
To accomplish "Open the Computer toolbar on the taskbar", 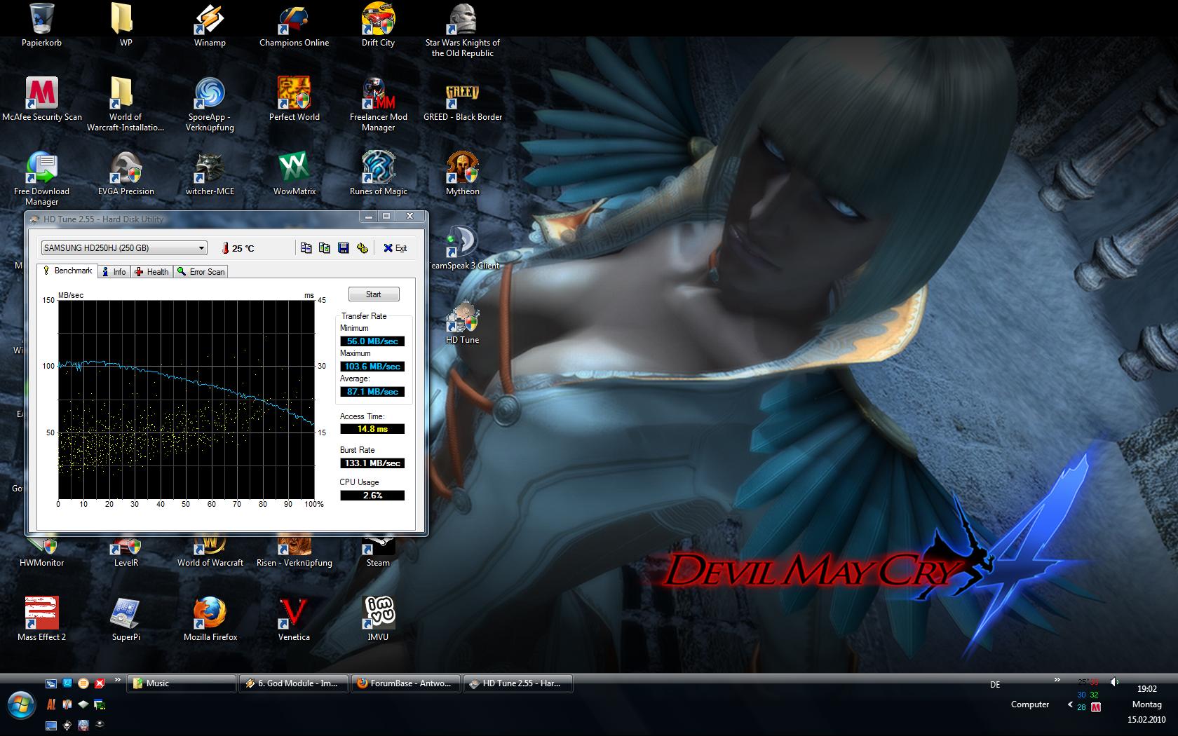I will (x=1030, y=704).
